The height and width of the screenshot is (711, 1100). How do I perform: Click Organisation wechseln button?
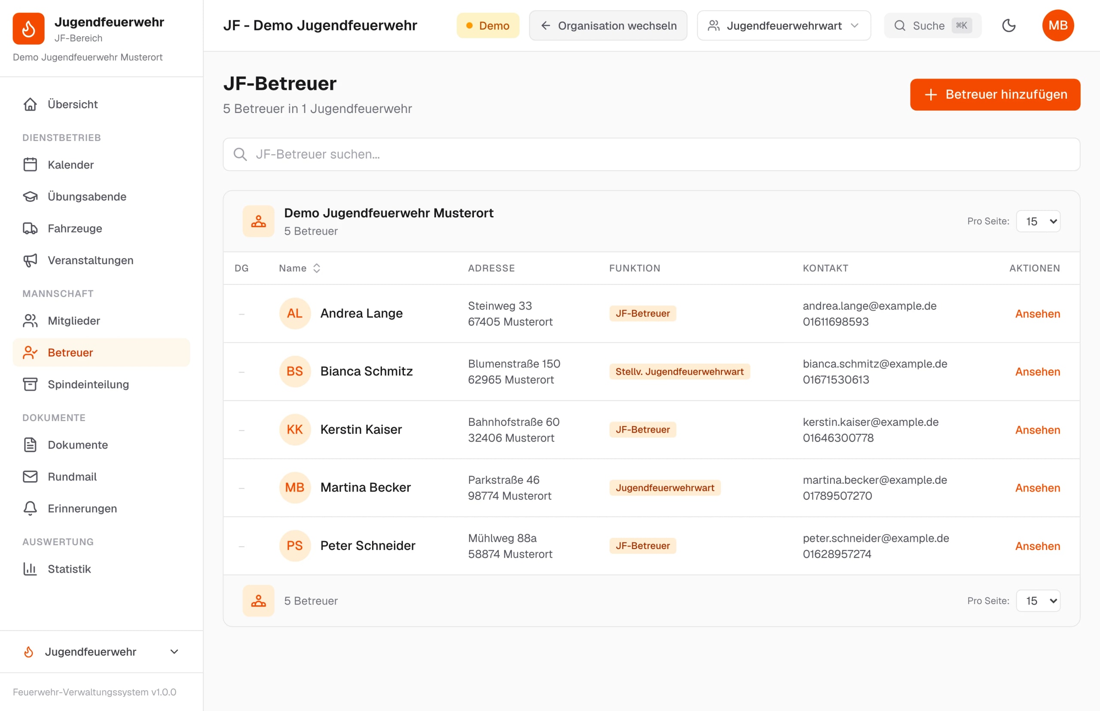tap(608, 26)
